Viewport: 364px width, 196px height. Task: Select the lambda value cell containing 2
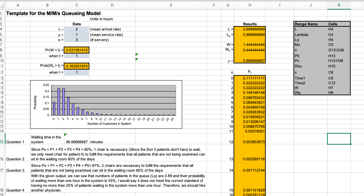click(77, 29)
